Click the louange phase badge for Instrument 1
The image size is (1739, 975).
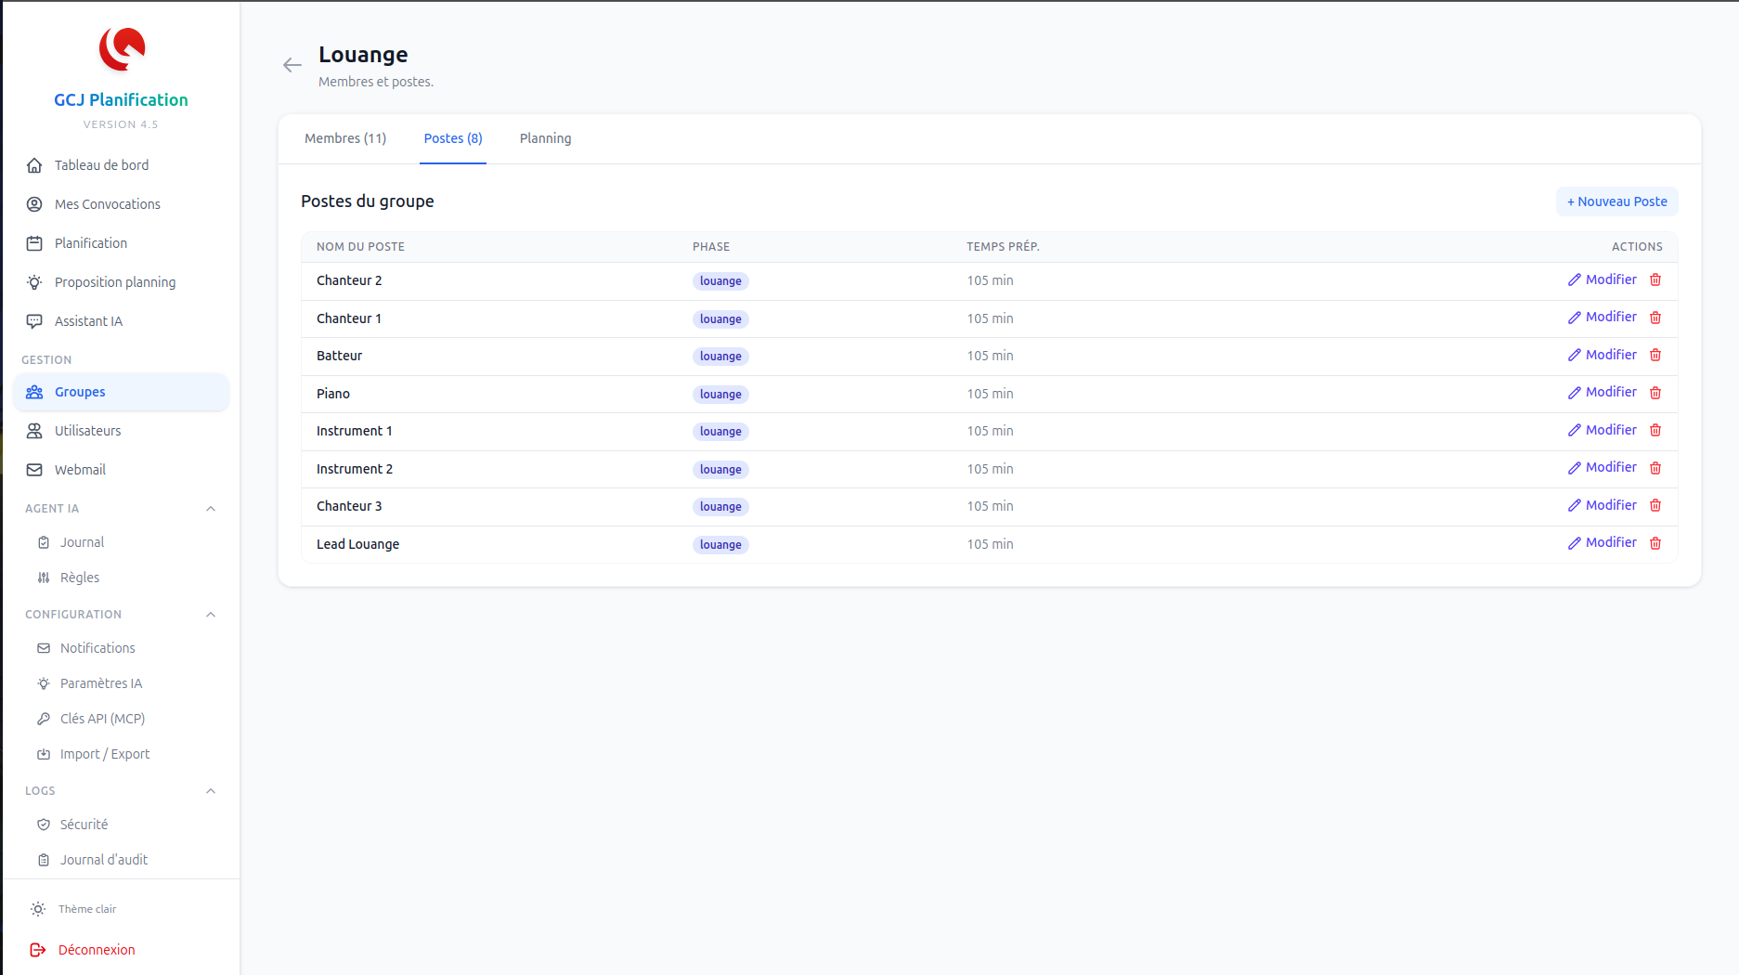[x=720, y=432]
